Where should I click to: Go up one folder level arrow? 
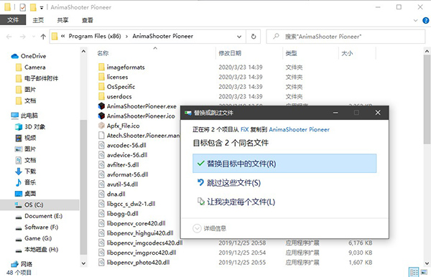click(43, 37)
